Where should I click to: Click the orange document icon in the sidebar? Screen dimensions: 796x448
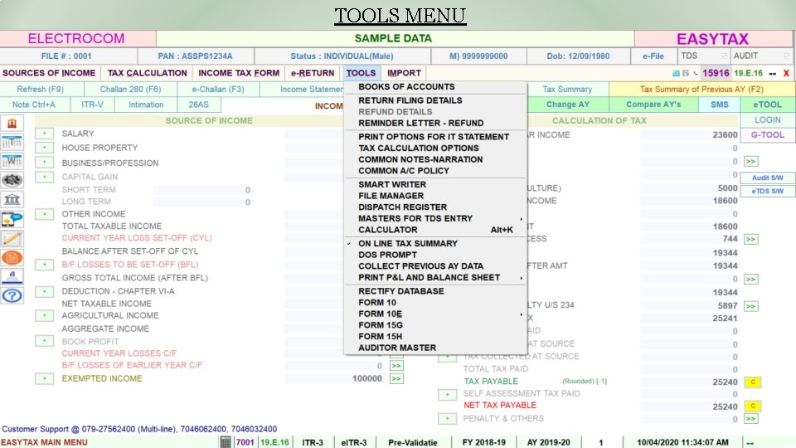point(12,257)
